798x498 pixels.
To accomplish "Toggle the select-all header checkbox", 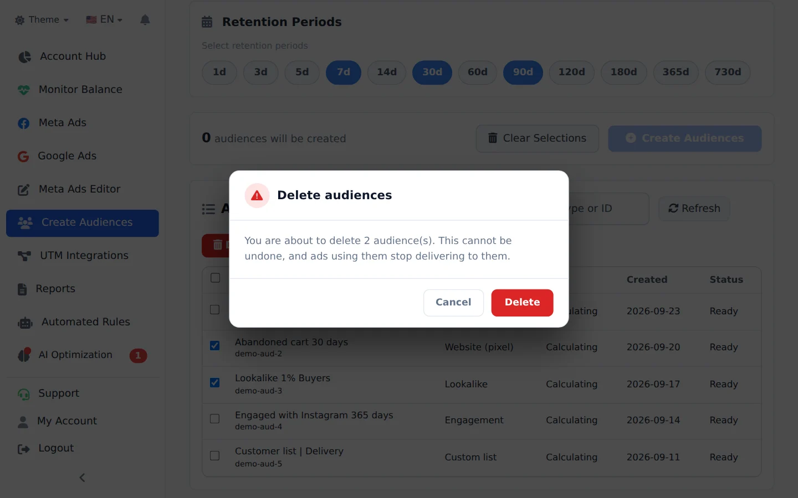I will coord(216,278).
